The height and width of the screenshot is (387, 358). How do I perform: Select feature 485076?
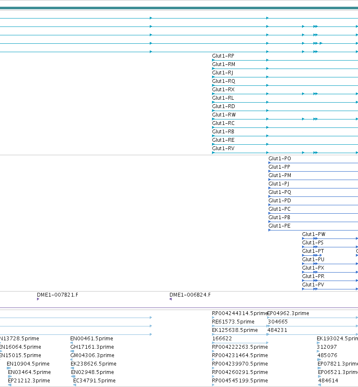327,355
